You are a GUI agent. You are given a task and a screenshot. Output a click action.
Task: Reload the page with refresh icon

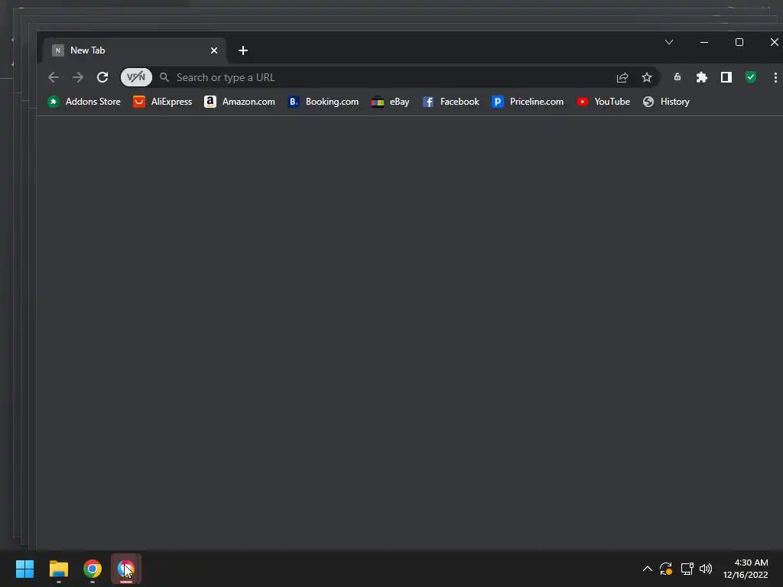click(x=102, y=77)
